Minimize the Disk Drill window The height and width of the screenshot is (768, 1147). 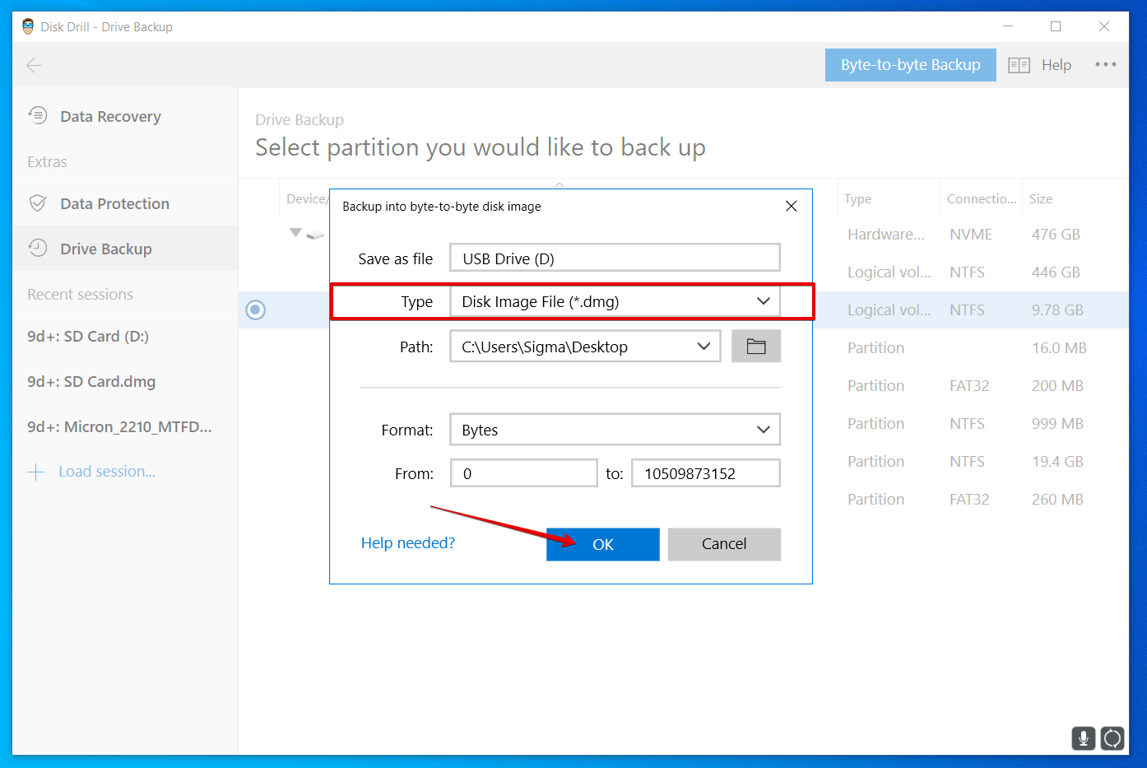[1007, 26]
